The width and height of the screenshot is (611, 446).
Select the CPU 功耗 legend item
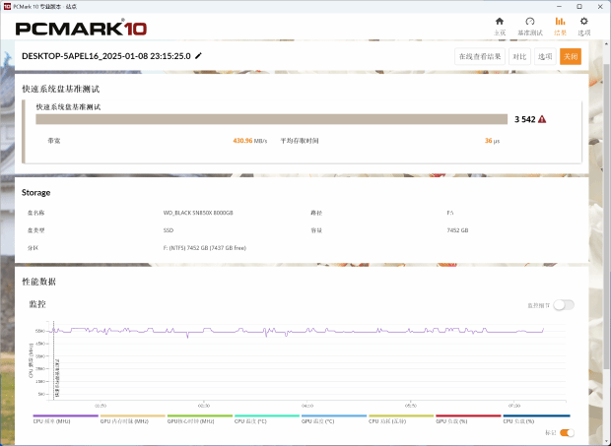(401, 419)
